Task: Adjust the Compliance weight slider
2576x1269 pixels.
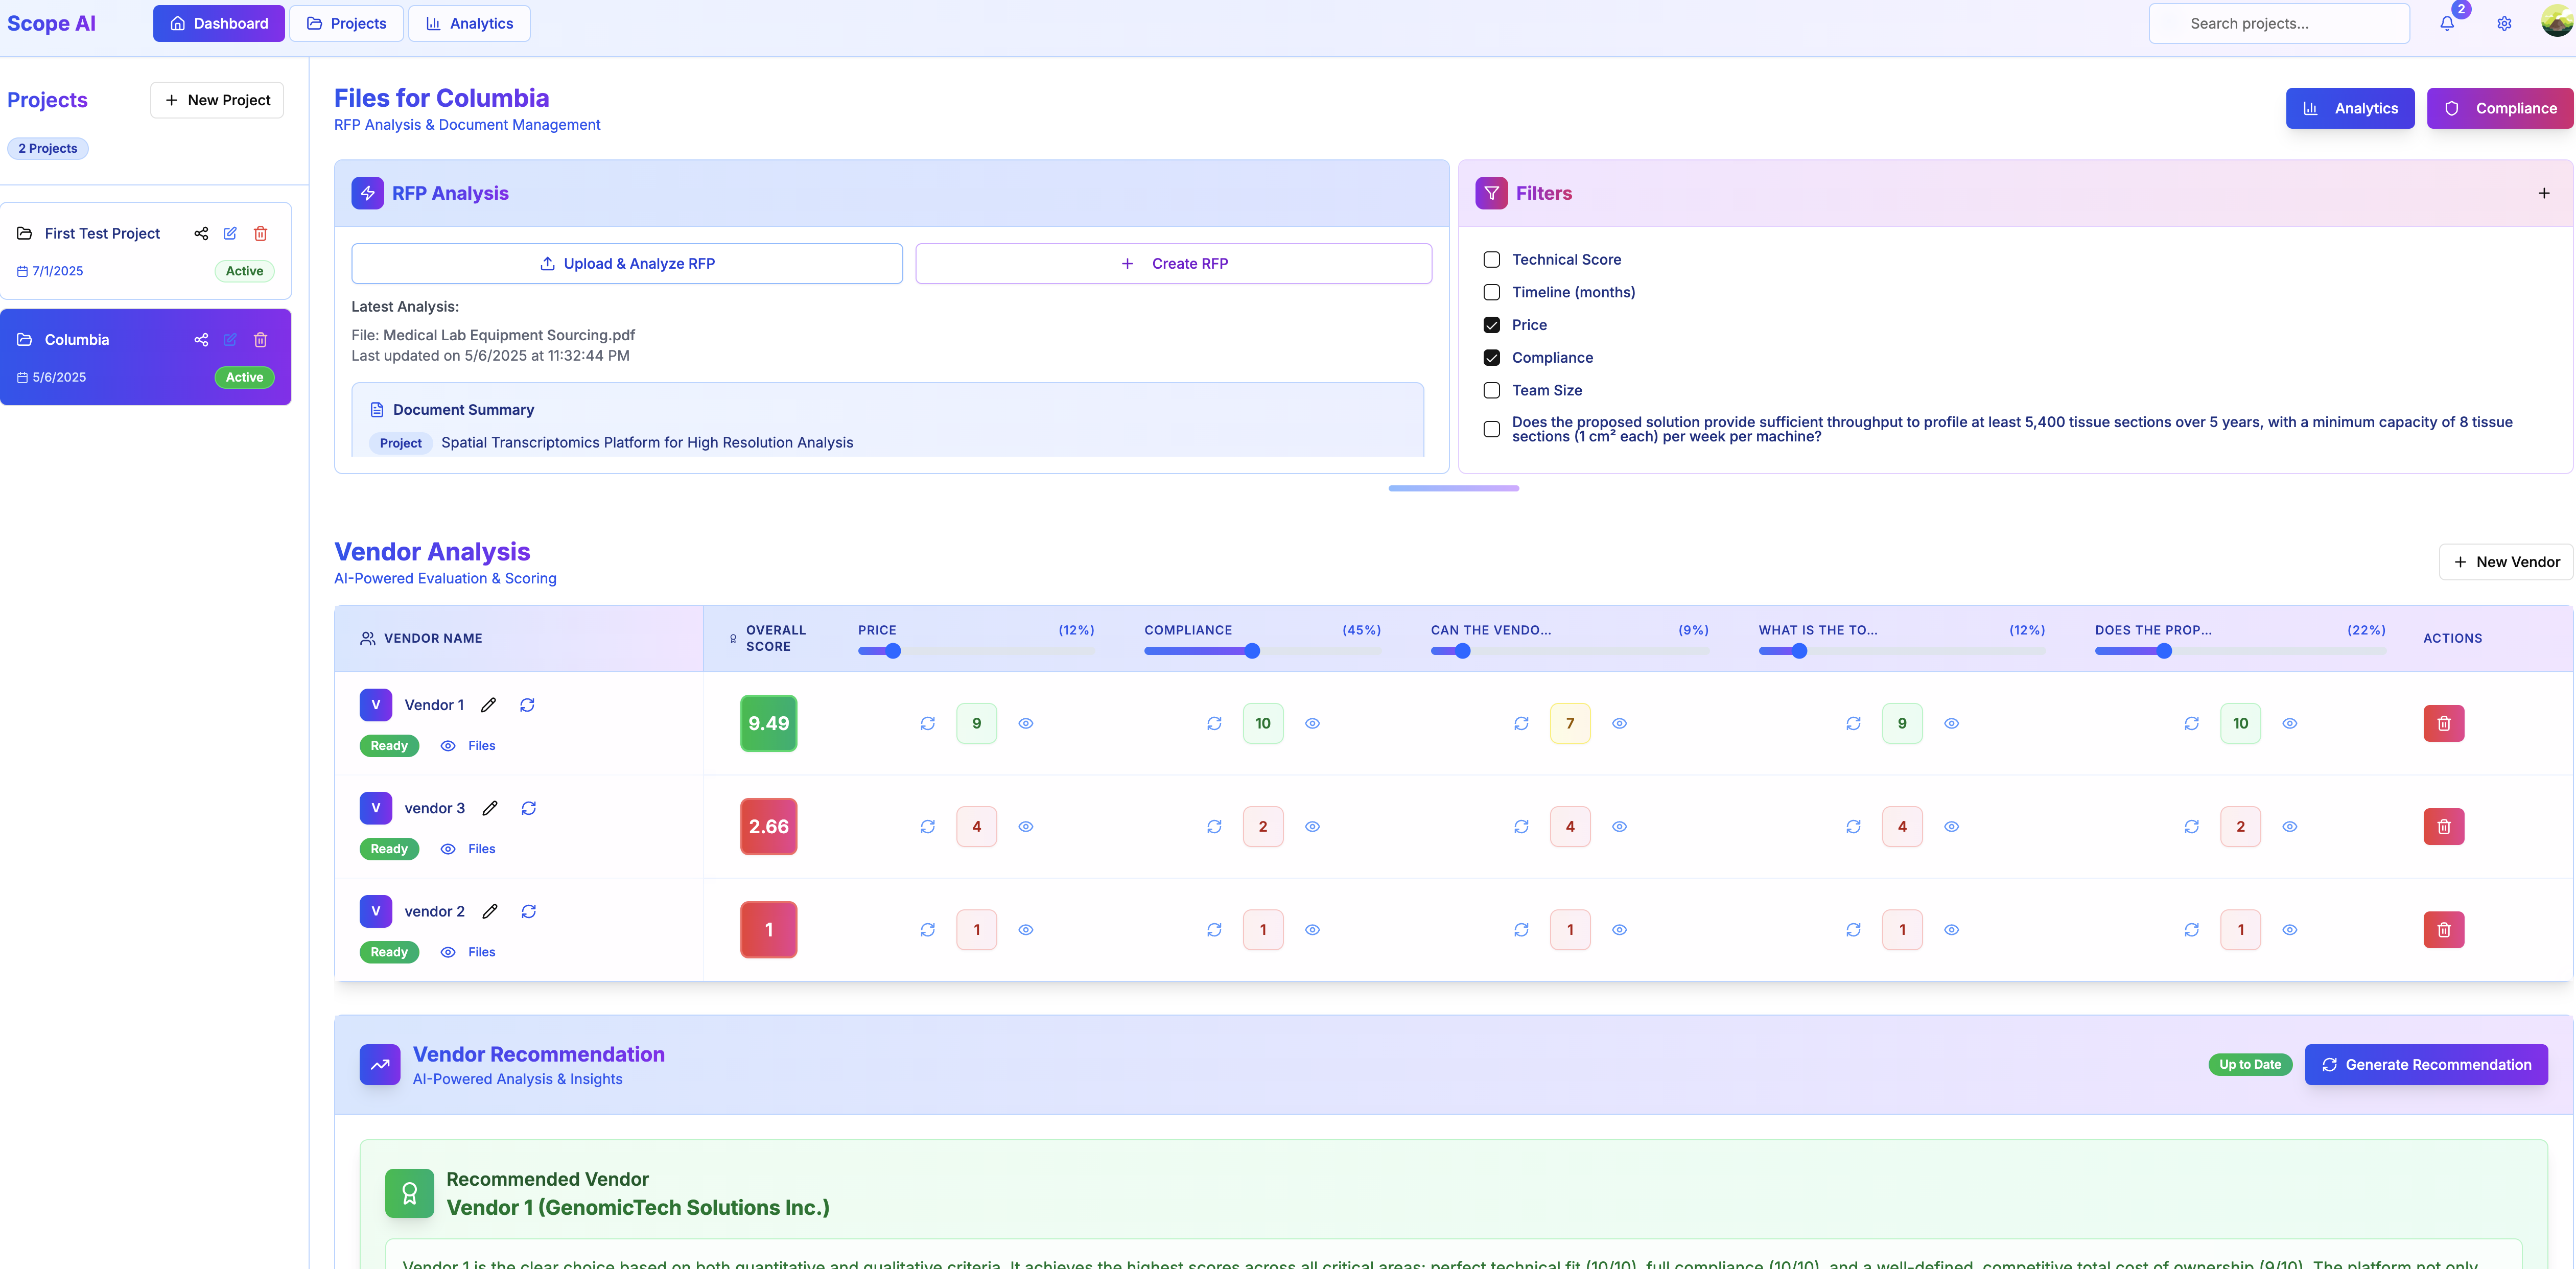Action: point(1252,650)
